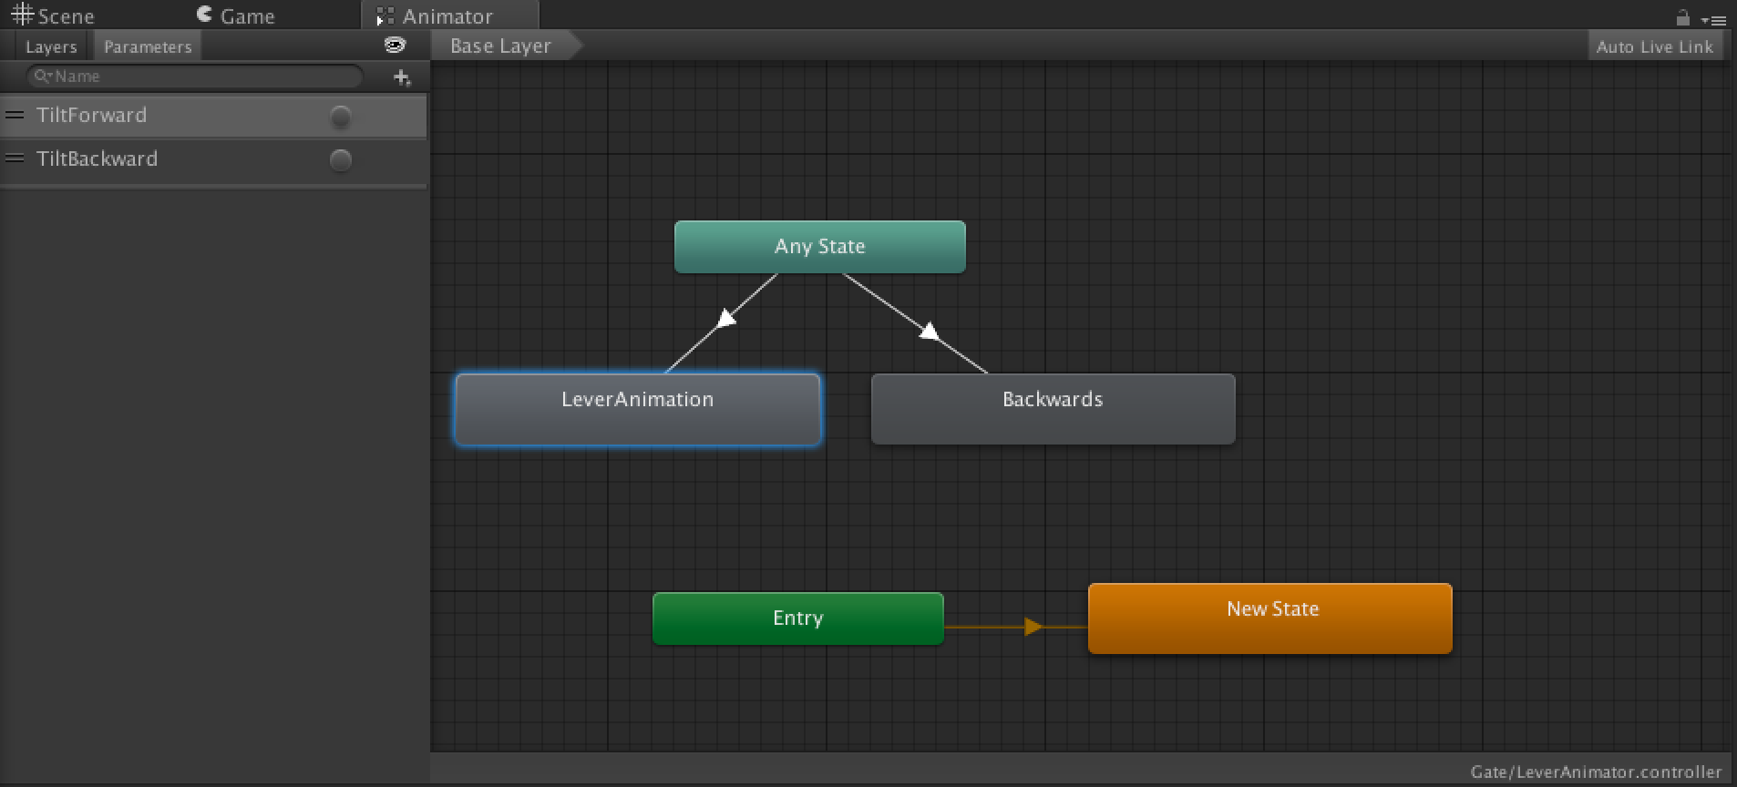The height and width of the screenshot is (787, 1737).
Task: Open the Layers tab
Action: [x=51, y=47]
